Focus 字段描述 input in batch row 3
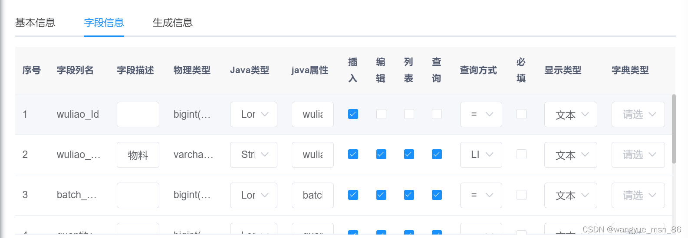 (138, 195)
